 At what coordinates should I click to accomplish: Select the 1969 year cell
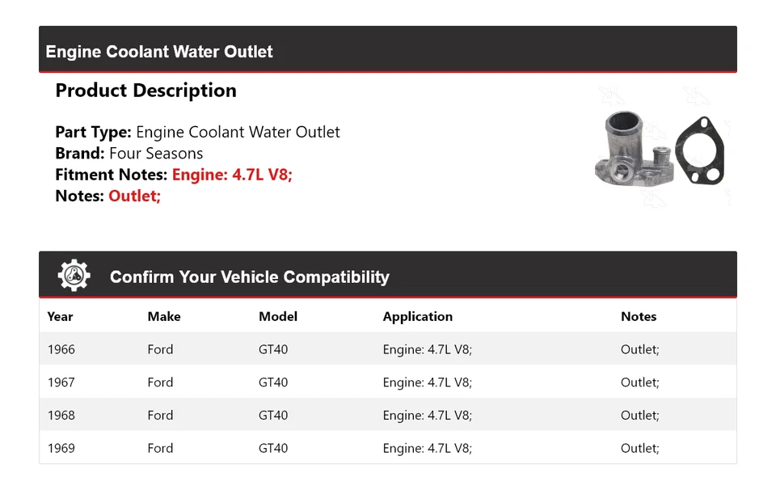coord(61,448)
